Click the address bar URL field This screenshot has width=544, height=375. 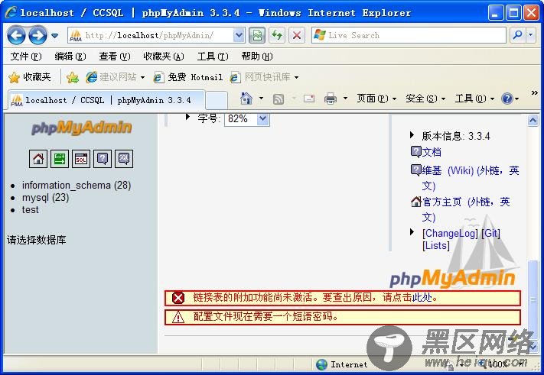pos(151,35)
